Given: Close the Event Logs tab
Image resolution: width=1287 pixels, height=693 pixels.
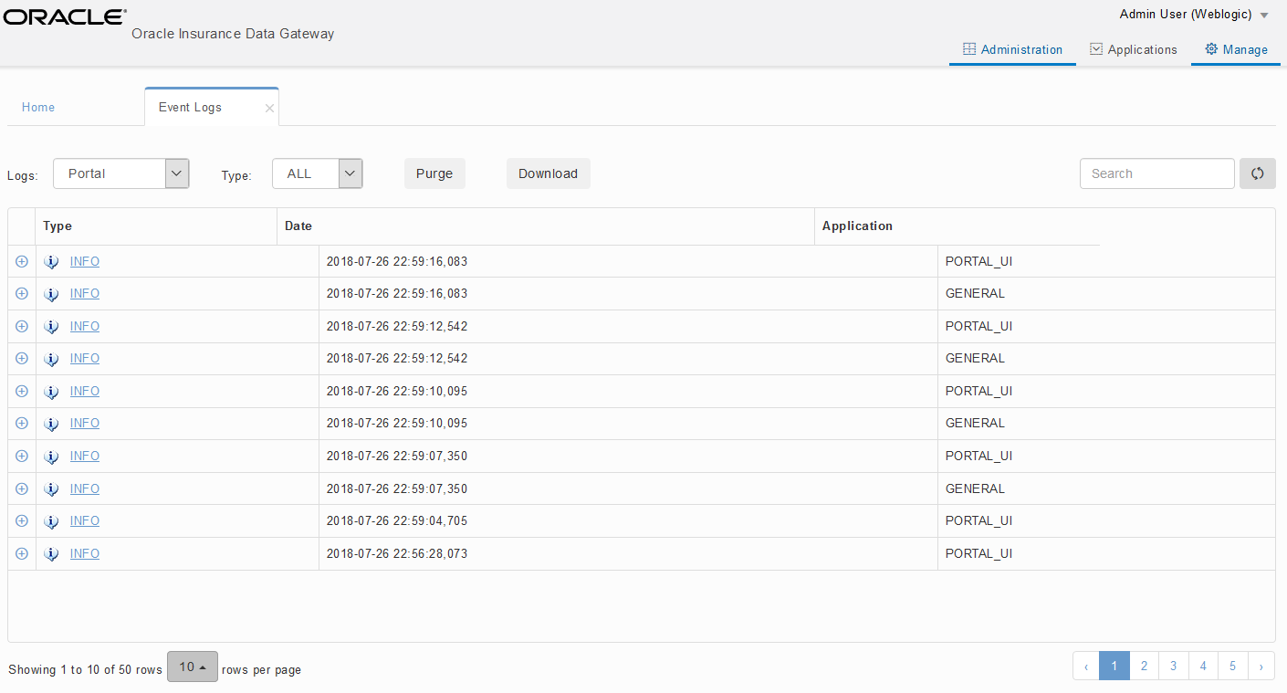Looking at the screenshot, I should coord(269,107).
